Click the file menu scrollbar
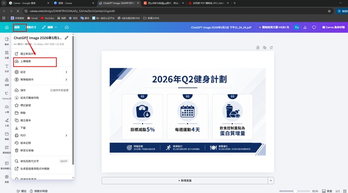Image resolution: width=348 pixels, height=193 pixels. pyautogui.click(x=73, y=100)
